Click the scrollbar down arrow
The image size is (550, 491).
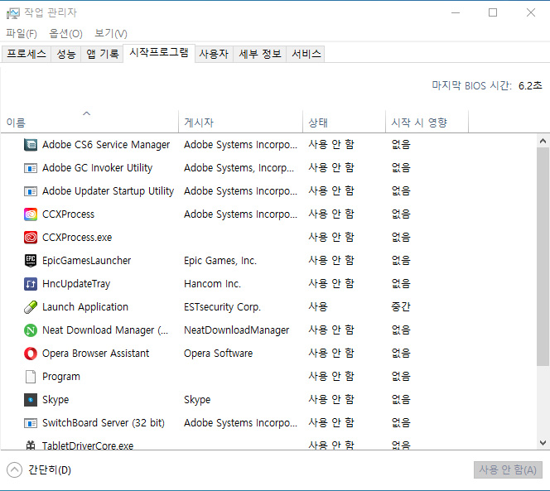543,443
